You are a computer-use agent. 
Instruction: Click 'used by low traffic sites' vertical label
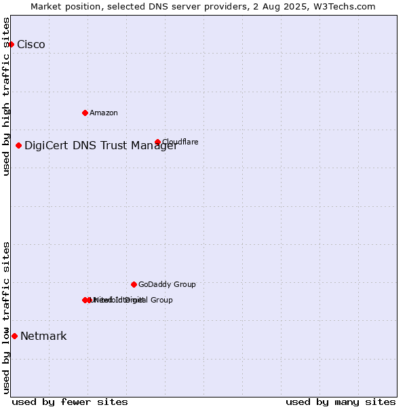(x=6, y=318)
